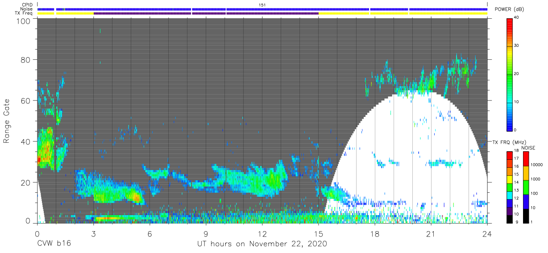Click TX frequency scale value 9
This screenshot has height=253, width=548.
[x=517, y=222]
